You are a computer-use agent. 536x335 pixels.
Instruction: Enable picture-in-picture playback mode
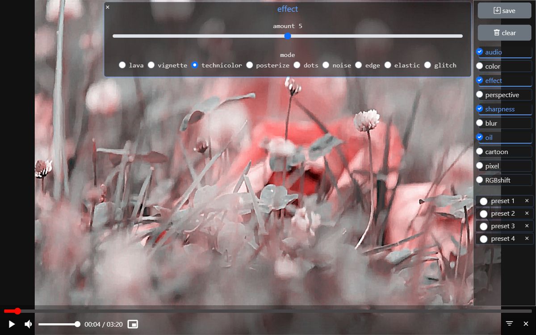(133, 324)
